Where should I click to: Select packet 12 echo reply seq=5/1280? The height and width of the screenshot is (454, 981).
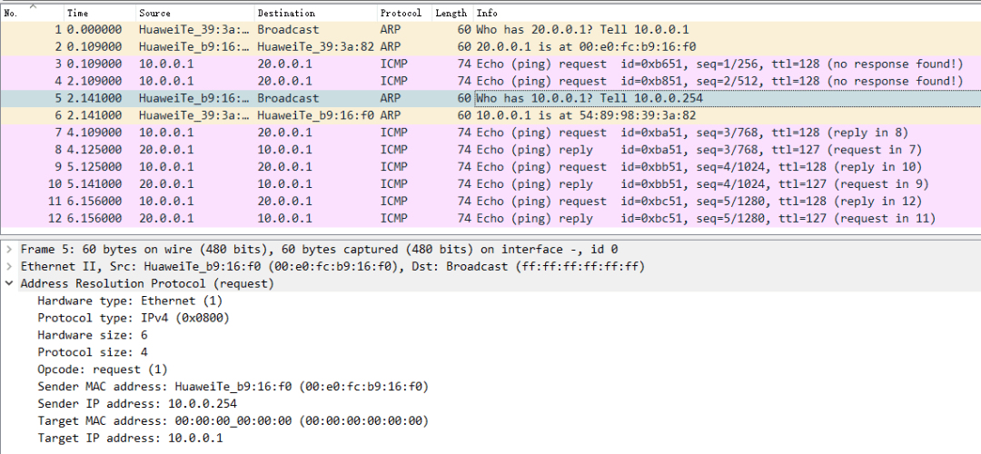tap(490, 219)
